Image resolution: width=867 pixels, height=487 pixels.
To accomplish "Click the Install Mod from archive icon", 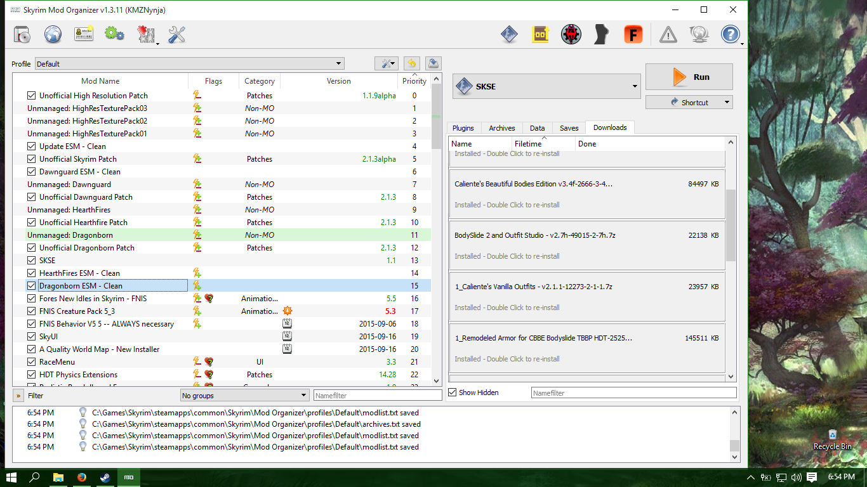I will 22,34.
